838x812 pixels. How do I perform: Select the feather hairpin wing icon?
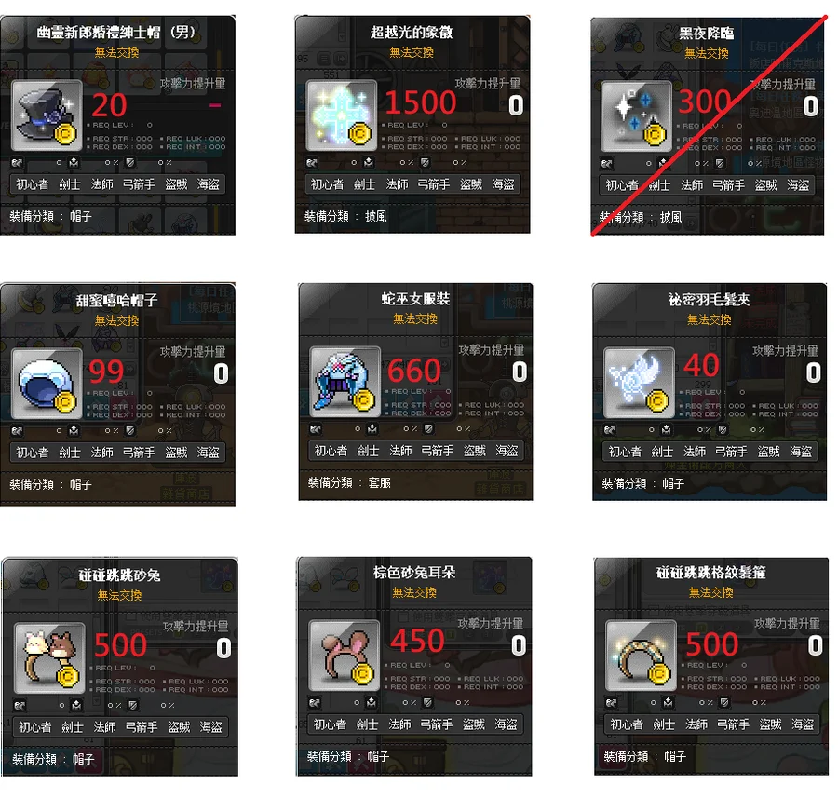[x=639, y=383]
